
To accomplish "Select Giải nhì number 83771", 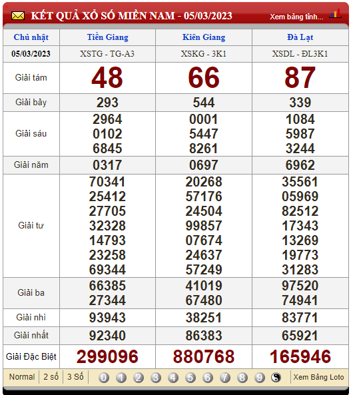I will coord(300,318).
